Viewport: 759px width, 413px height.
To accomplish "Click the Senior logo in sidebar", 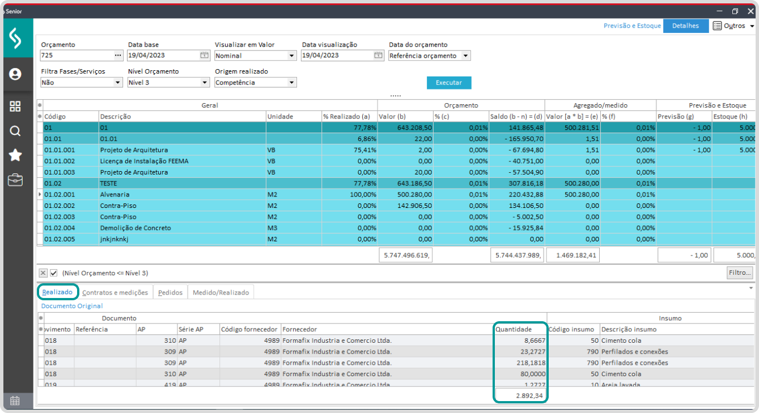I will pyautogui.click(x=16, y=39).
